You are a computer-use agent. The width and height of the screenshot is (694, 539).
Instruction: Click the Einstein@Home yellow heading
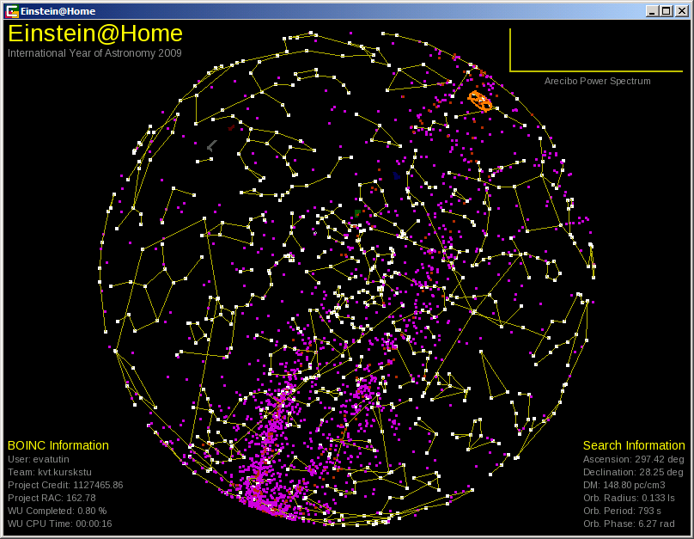[95, 34]
